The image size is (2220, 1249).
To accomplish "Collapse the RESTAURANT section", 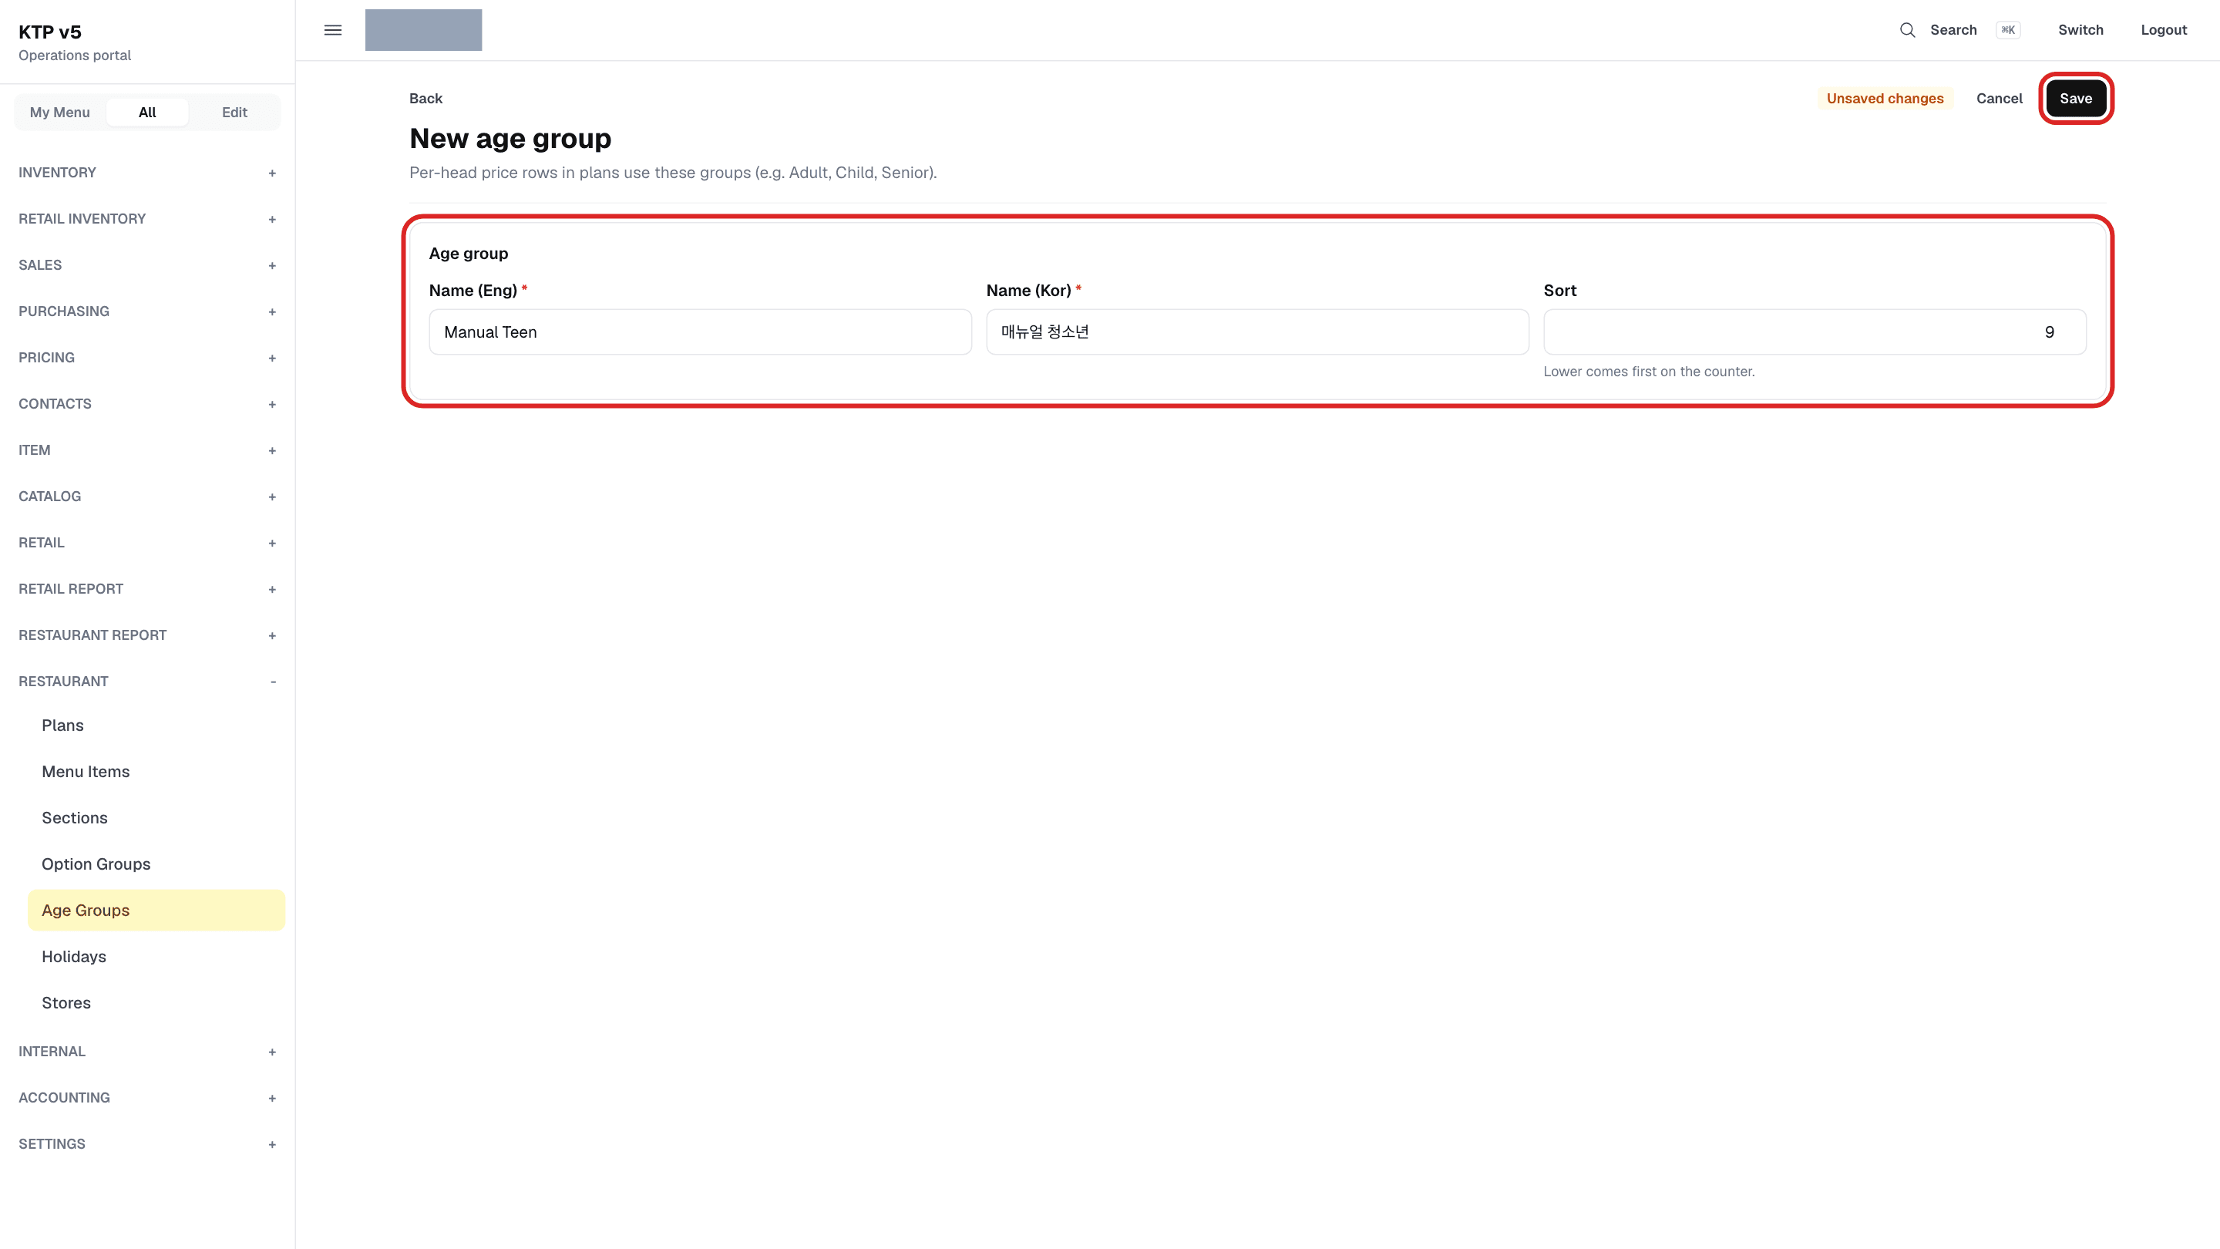I will tap(147, 681).
